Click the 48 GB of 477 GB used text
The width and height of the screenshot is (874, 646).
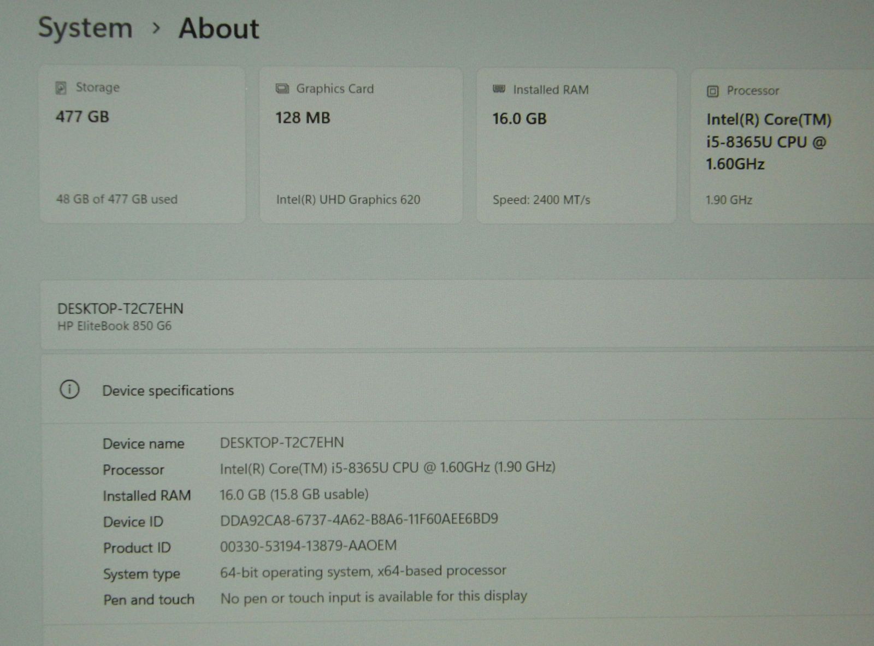click(117, 199)
